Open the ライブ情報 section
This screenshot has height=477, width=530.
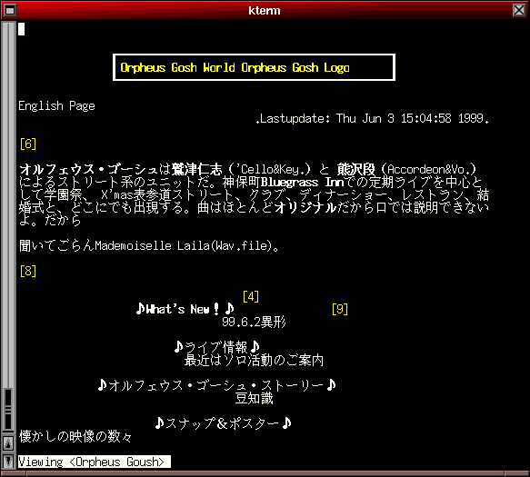[217, 347]
